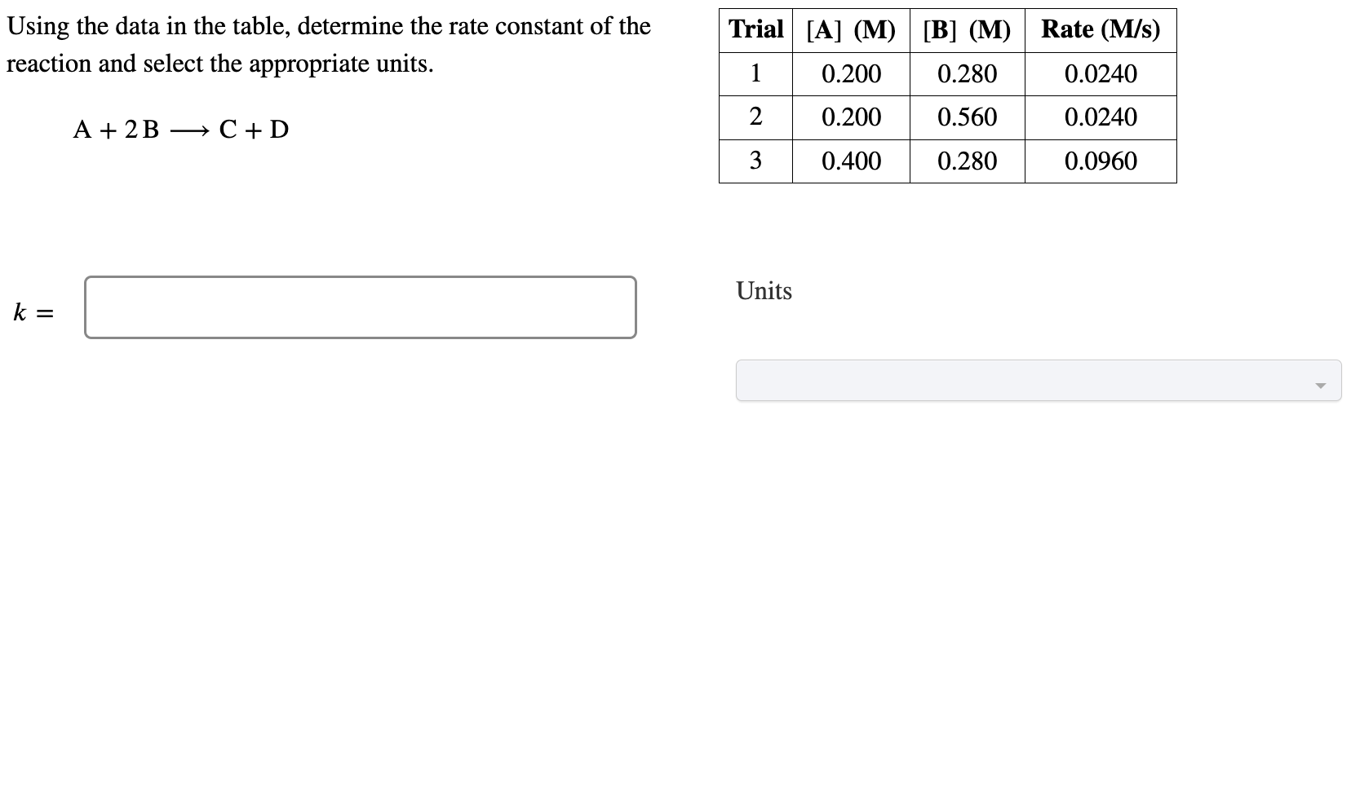This screenshot has width=1351, height=812.
Task: Click the [B] concentration 0.560 in Trial 2
Action: click(968, 117)
